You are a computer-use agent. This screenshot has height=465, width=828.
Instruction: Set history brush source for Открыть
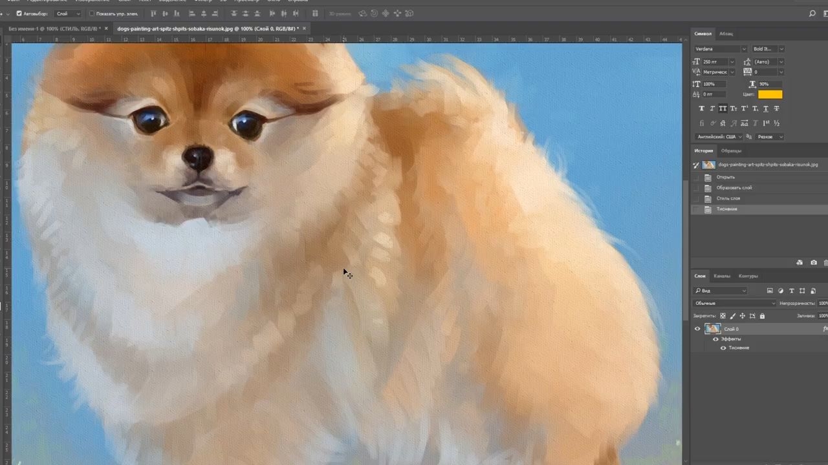696,177
